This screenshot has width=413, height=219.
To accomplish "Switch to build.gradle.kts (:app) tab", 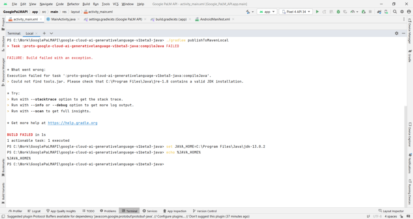I will point(171,19).
